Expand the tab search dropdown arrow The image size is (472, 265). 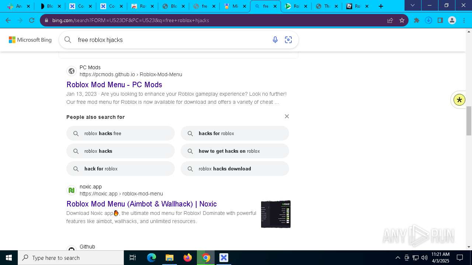pyautogui.click(x=413, y=5)
